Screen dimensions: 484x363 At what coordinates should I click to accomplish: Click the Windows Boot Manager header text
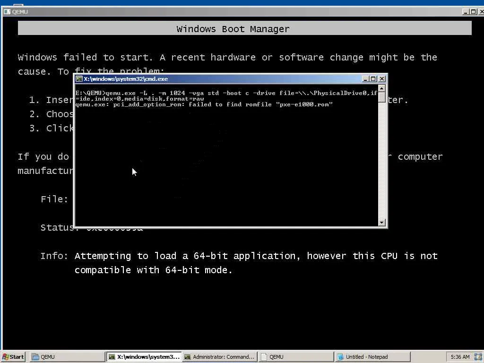click(233, 29)
